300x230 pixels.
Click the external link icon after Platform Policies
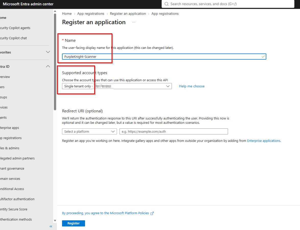click(x=152, y=213)
